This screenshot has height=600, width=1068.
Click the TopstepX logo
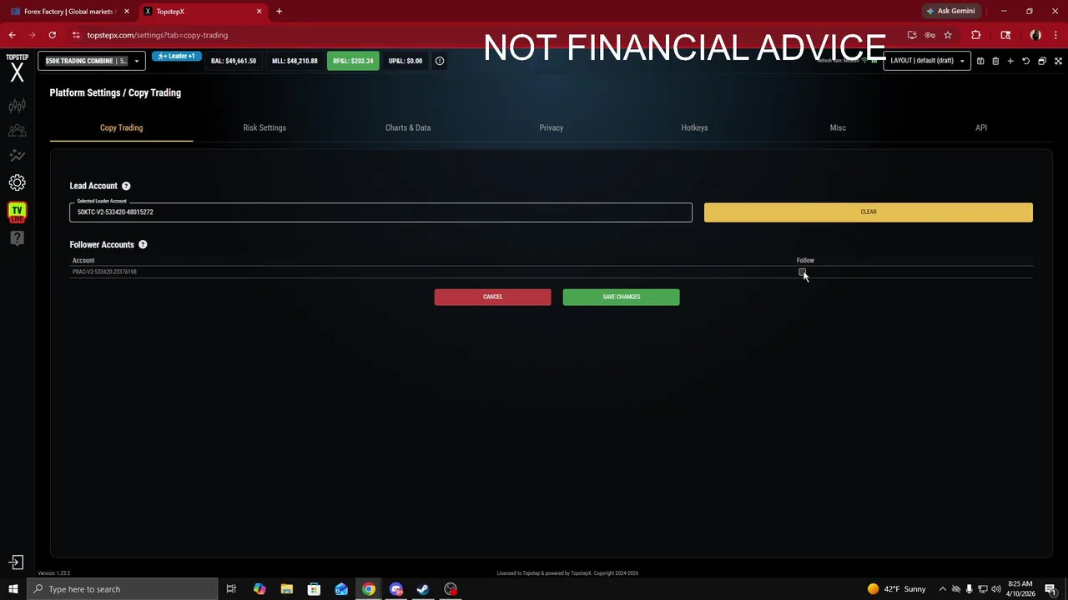coord(17,69)
